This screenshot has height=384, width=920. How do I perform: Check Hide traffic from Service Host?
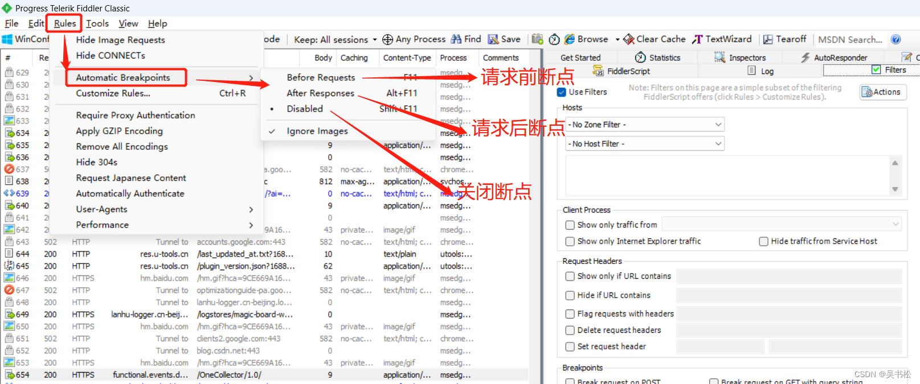coord(763,242)
